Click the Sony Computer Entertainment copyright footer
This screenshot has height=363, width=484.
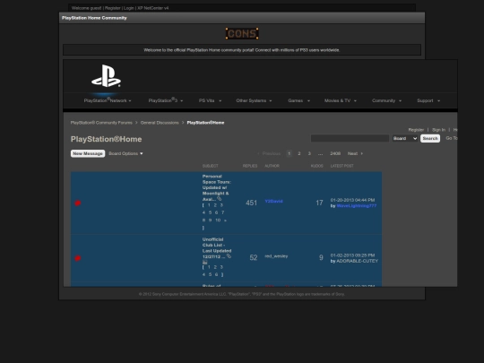click(x=242, y=294)
